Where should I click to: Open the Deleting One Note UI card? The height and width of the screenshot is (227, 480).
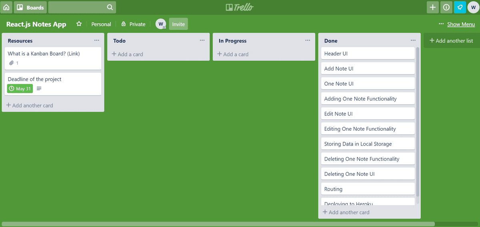368,174
